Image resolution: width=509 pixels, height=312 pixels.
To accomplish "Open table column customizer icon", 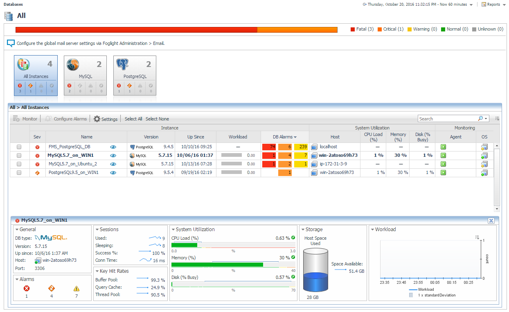I will pyautogui.click(x=497, y=118).
